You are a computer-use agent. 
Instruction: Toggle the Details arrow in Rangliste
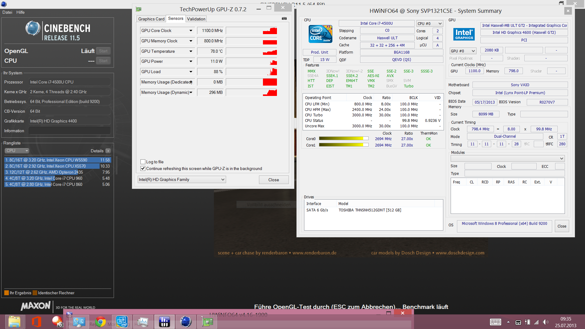(x=108, y=151)
